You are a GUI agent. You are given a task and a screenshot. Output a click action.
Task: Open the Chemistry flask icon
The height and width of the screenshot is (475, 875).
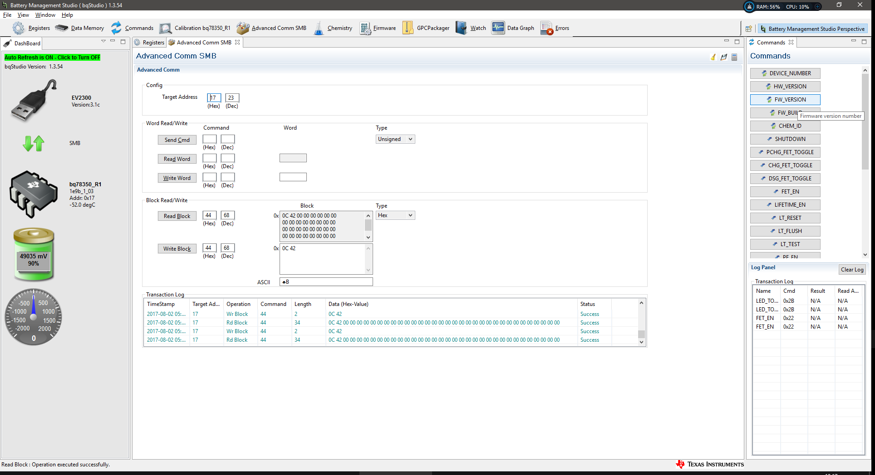(333, 28)
